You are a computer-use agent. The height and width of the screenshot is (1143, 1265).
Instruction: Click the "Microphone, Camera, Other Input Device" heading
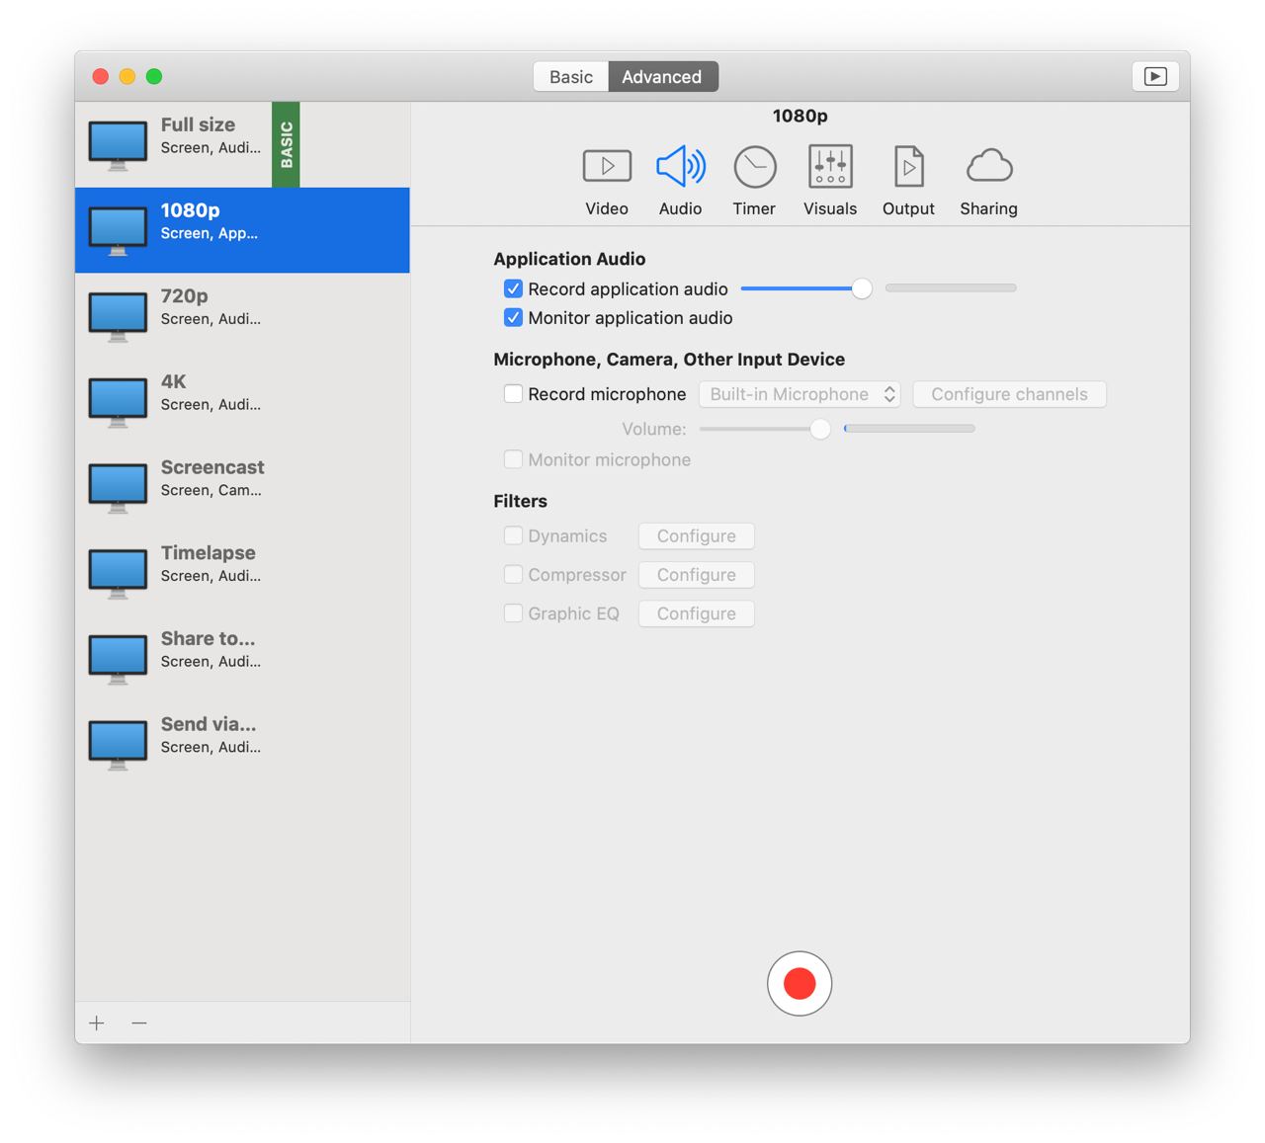coord(669,360)
